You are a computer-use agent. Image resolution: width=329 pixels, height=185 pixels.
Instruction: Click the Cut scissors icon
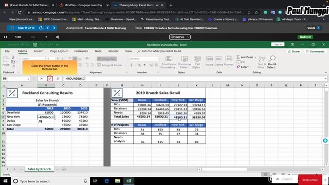13,57
